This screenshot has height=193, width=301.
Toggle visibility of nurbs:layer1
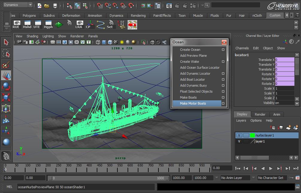tap(239, 135)
